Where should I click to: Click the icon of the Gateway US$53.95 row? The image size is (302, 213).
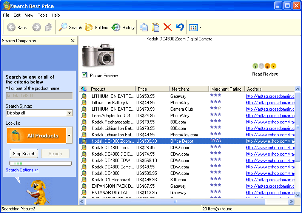point(84,96)
